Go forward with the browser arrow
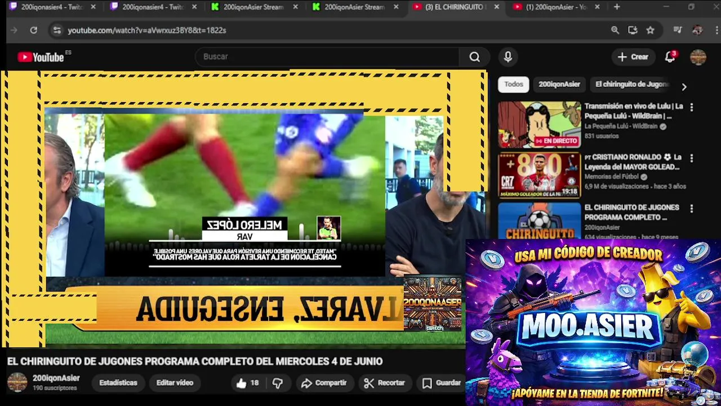 pos(14,30)
